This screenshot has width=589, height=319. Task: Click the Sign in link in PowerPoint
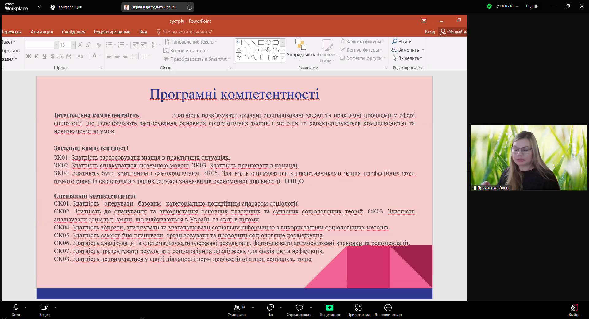point(429,32)
